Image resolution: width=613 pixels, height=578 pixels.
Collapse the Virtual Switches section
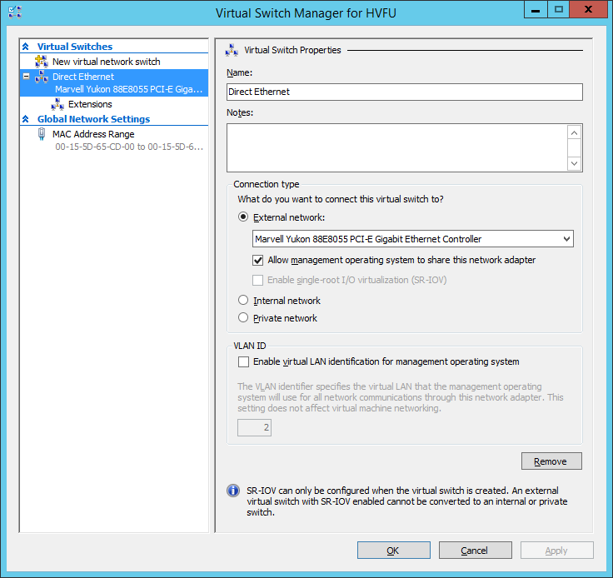(x=26, y=47)
